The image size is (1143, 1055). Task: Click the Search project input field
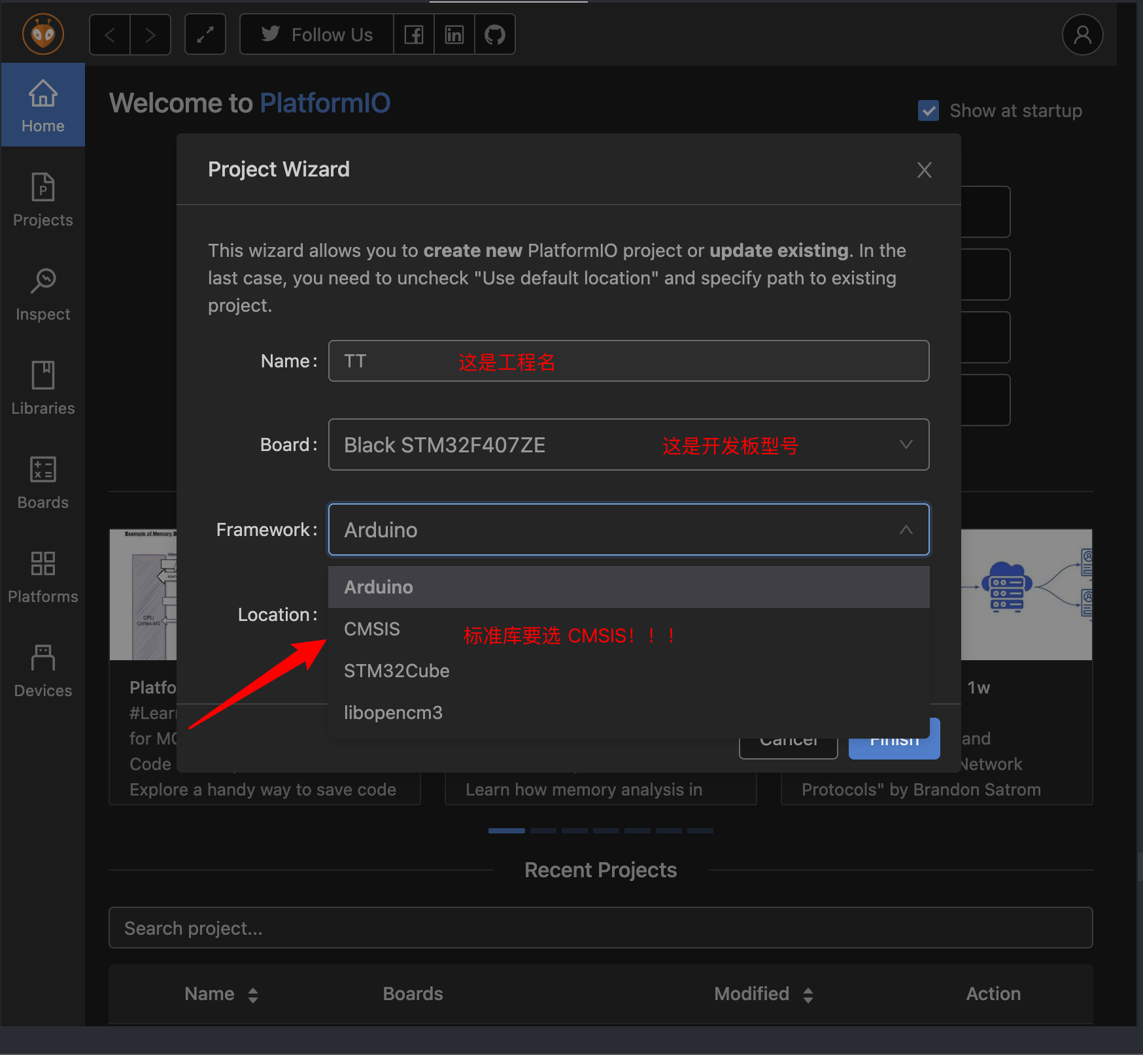coord(600,928)
